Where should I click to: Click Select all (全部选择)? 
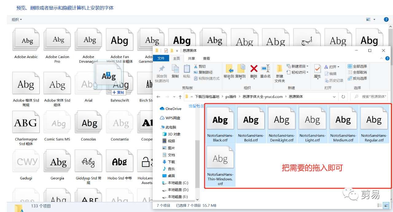(x=357, y=66)
